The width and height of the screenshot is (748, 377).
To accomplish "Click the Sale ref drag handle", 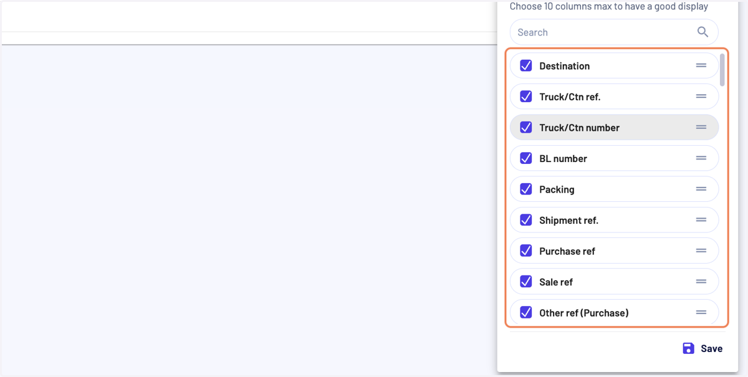I will [x=701, y=282].
